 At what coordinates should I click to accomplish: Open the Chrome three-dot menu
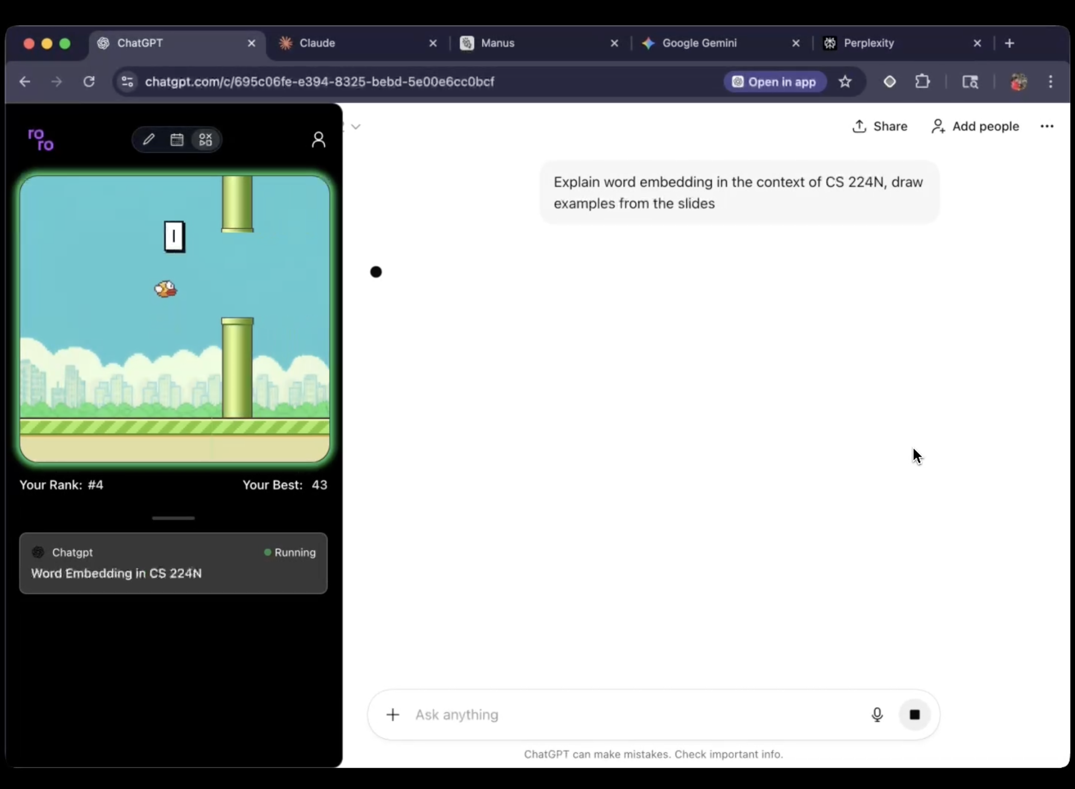(1050, 81)
